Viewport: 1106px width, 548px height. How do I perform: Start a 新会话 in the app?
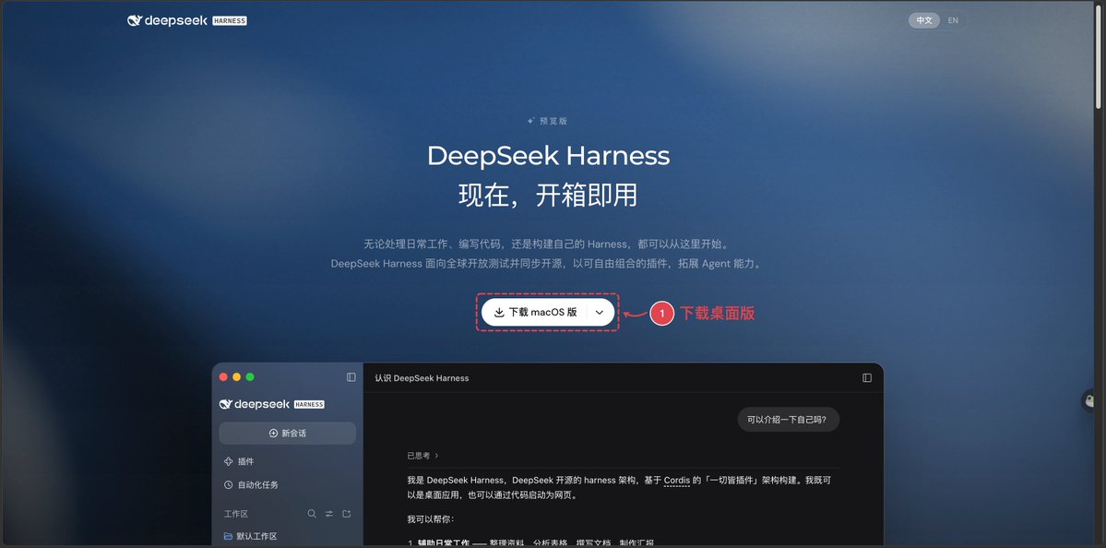pyautogui.click(x=287, y=433)
